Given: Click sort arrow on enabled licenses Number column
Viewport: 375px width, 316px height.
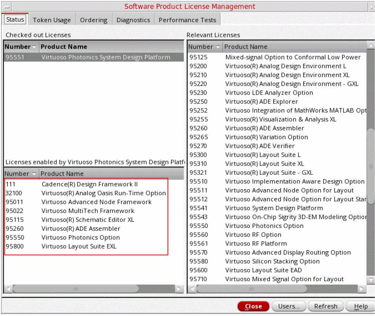Looking at the screenshot, I should coord(34,174).
